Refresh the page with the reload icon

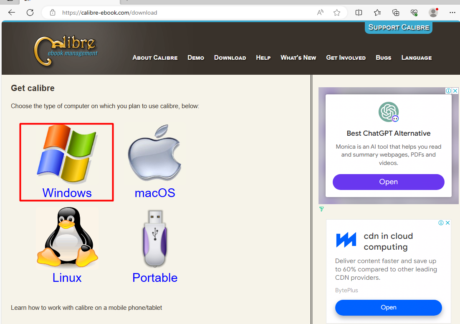click(30, 13)
